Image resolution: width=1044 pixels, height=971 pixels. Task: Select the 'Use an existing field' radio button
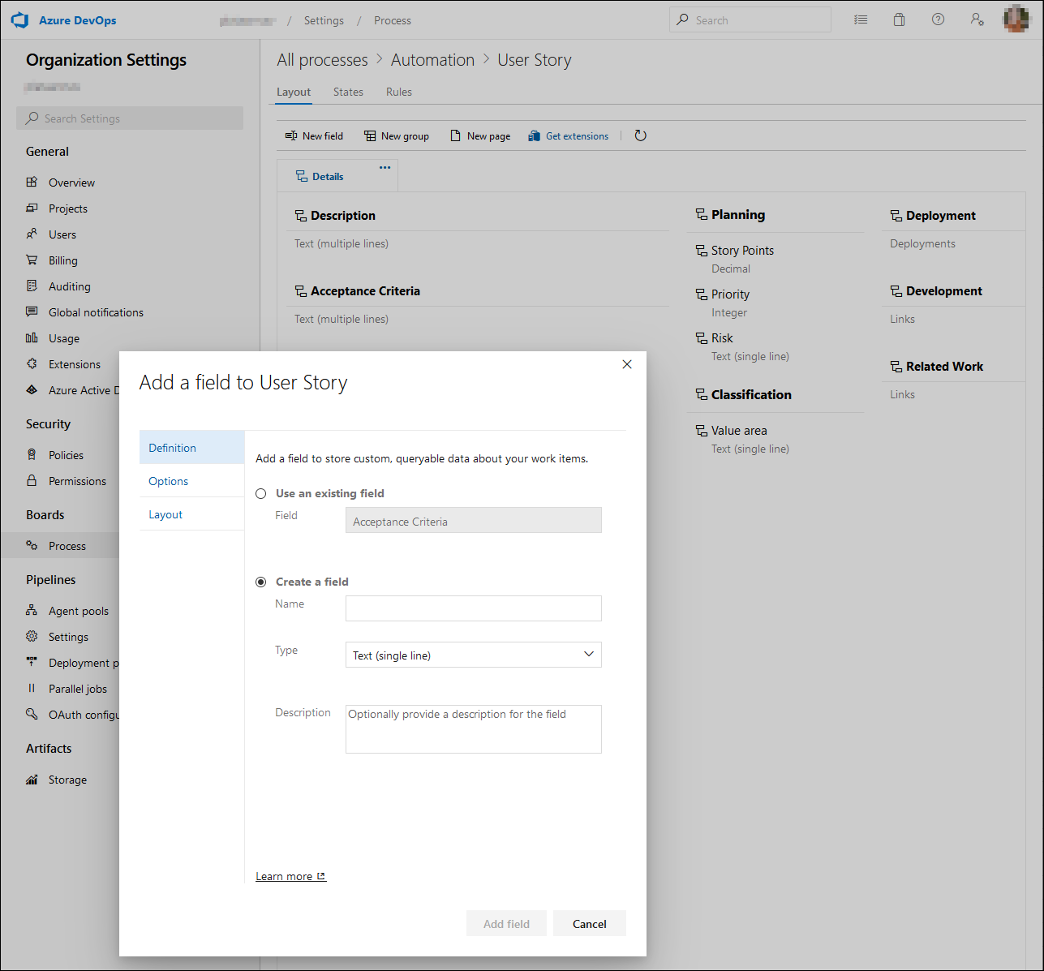pyautogui.click(x=260, y=493)
